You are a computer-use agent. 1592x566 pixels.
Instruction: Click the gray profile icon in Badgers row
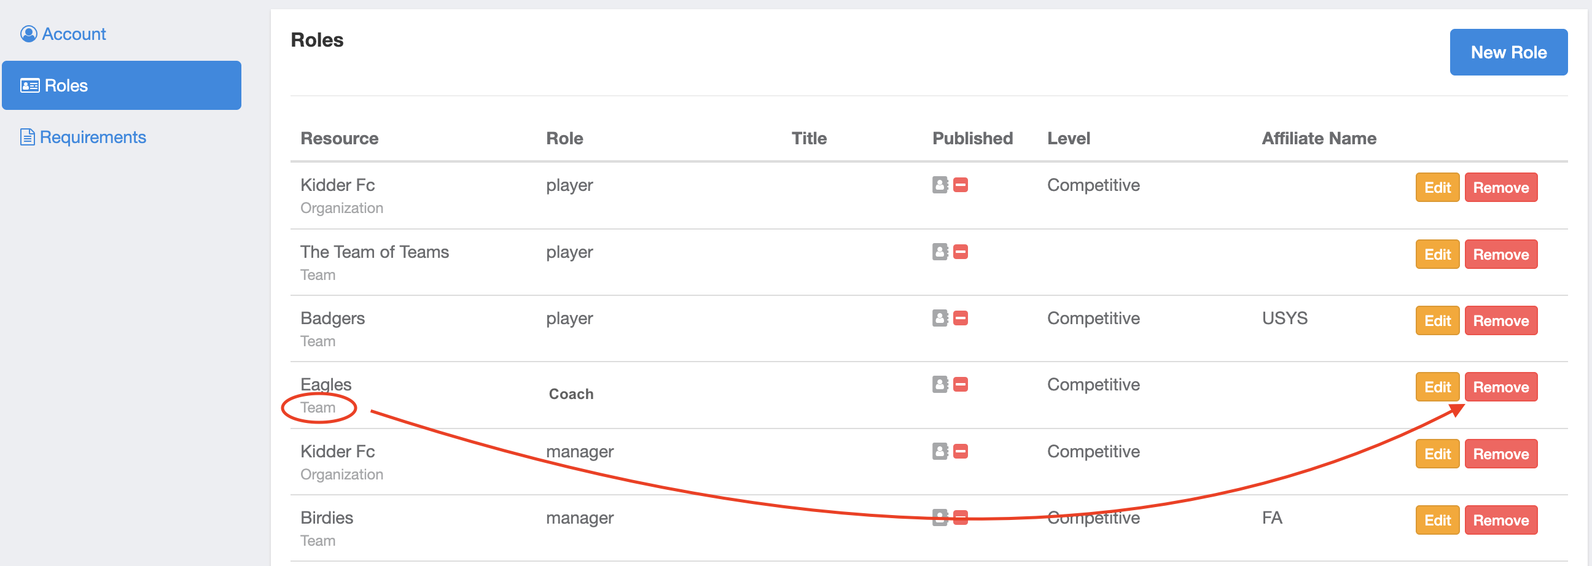[x=939, y=318]
